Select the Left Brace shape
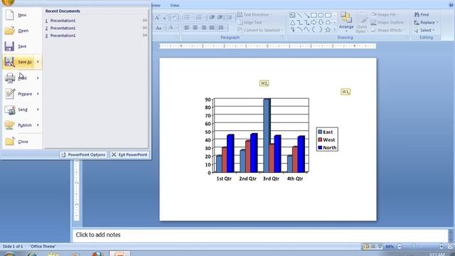The height and width of the screenshot is (256, 455). pos(314,30)
